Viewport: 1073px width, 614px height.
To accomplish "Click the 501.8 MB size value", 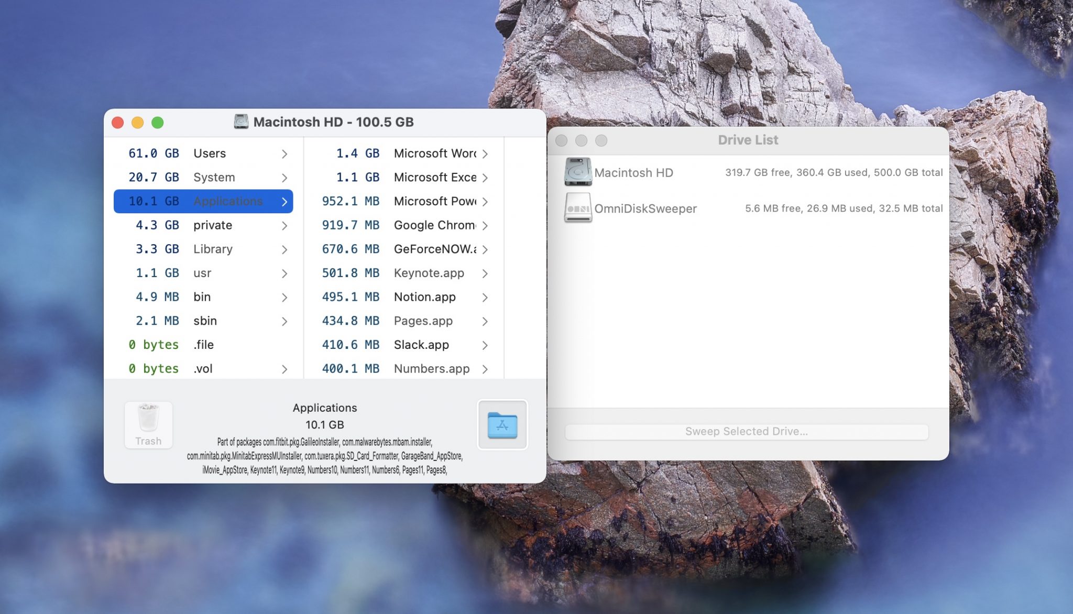I will point(351,273).
